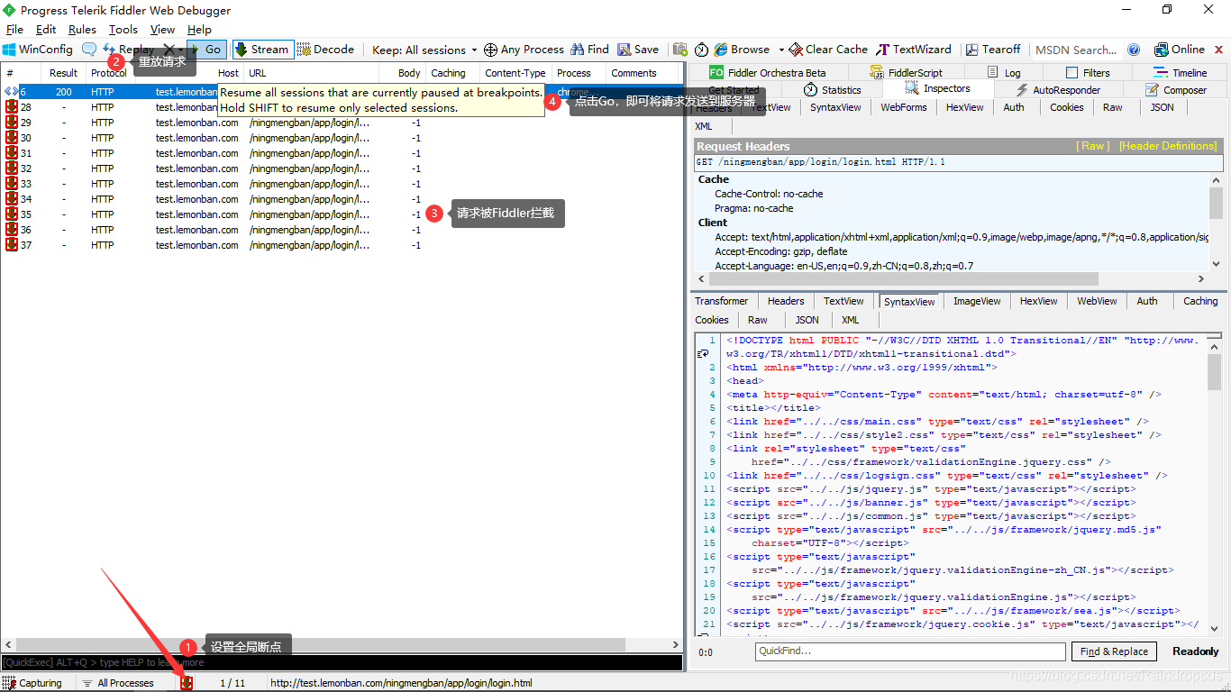The width and height of the screenshot is (1231, 692).
Task: Click Go to resume paused sessions
Action: click(206, 50)
